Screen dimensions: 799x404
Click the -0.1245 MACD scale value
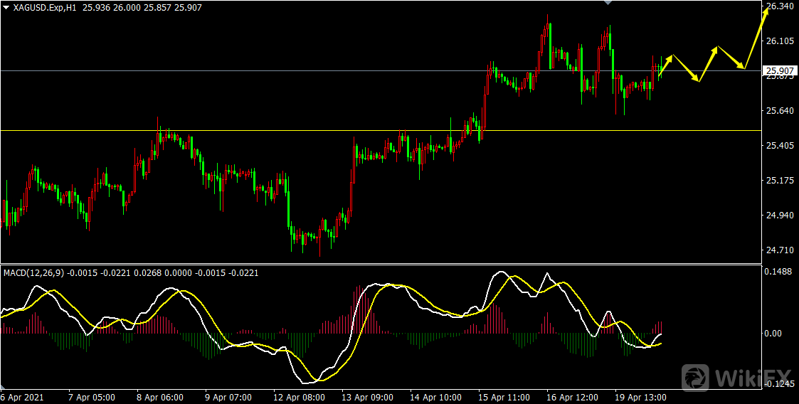tap(778, 385)
